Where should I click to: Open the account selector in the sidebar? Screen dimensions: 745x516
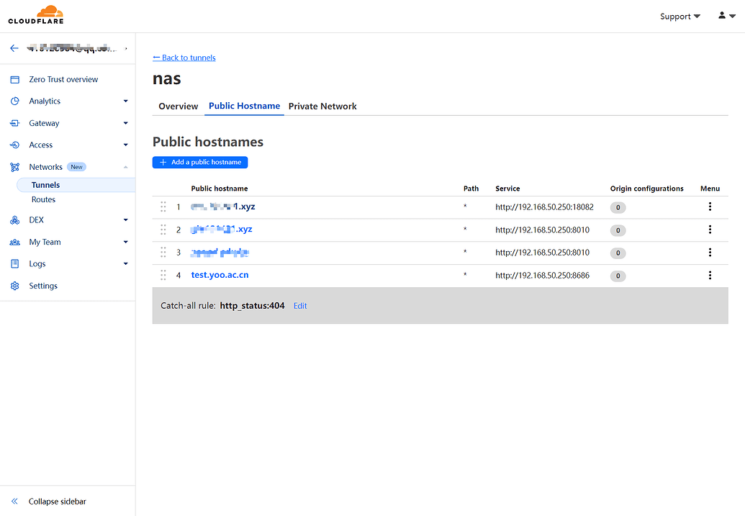coord(78,48)
